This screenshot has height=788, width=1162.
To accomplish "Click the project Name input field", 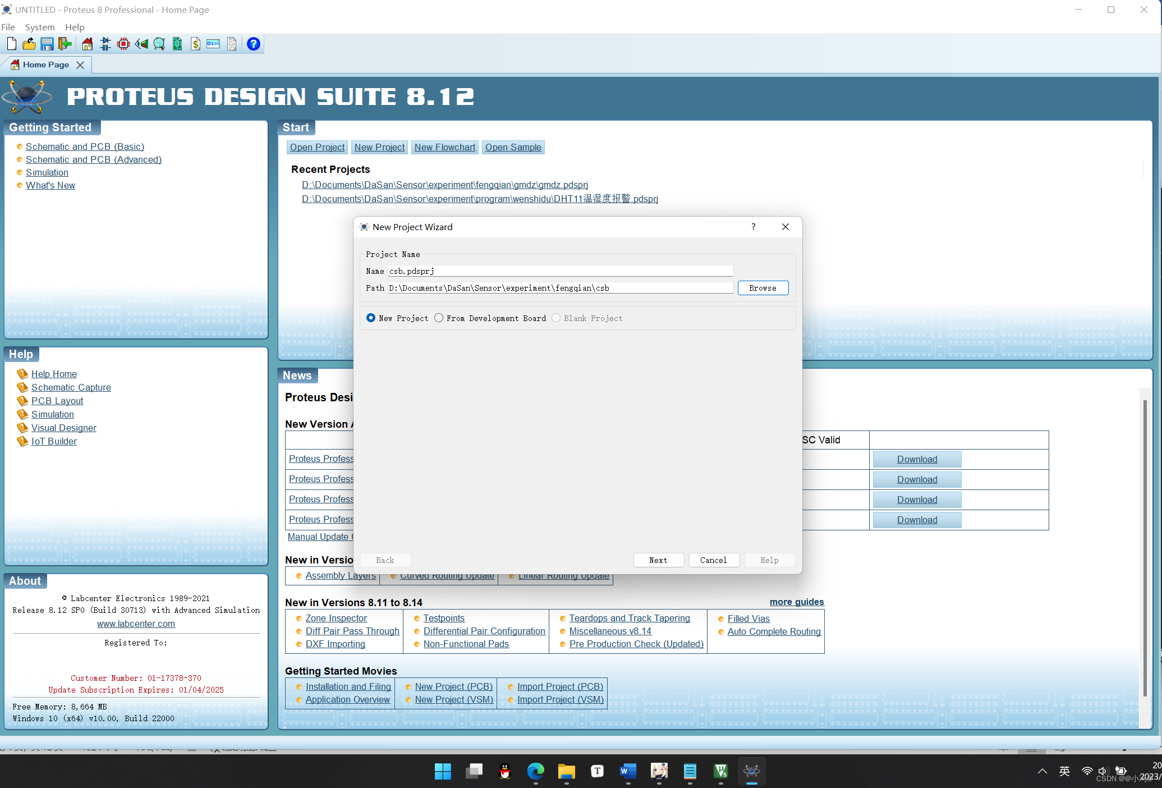I will tap(560, 270).
